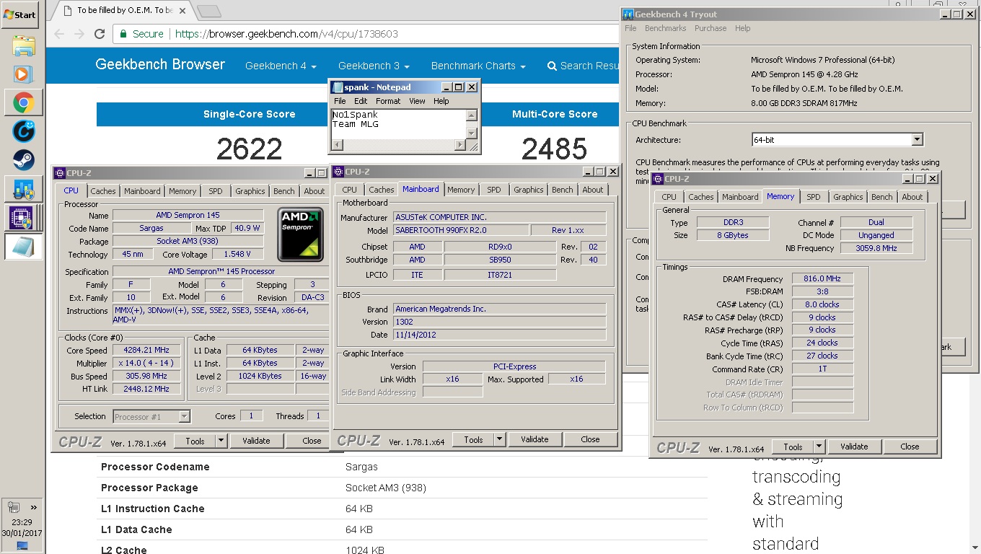Click the CPU-Z CPU window title bar icon

(59, 173)
